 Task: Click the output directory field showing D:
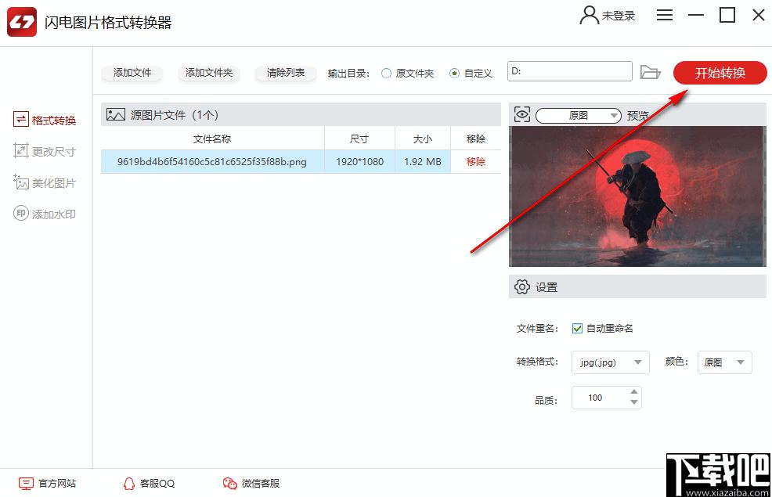[570, 71]
